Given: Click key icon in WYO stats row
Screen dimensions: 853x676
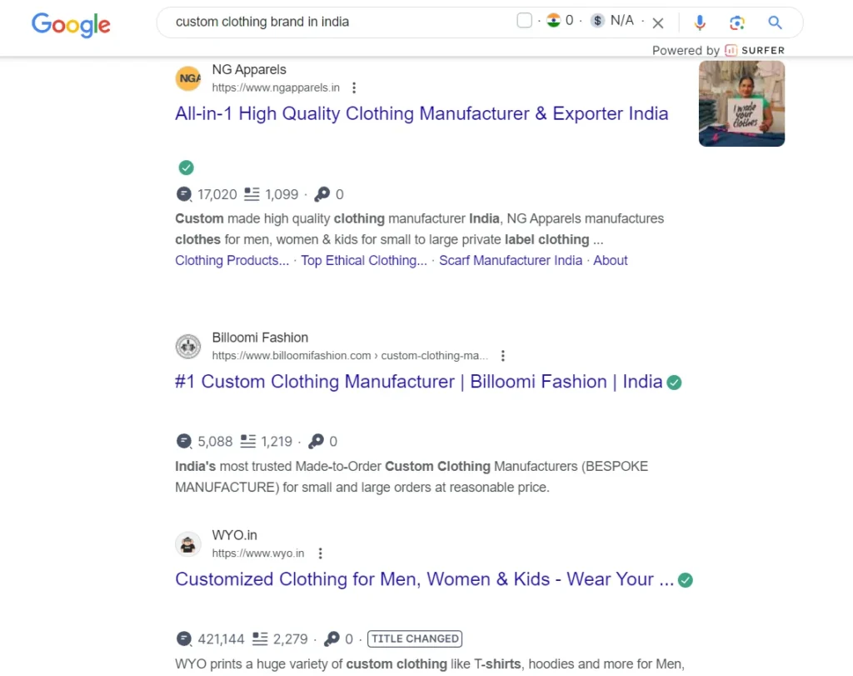Looking at the screenshot, I should (332, 639).
